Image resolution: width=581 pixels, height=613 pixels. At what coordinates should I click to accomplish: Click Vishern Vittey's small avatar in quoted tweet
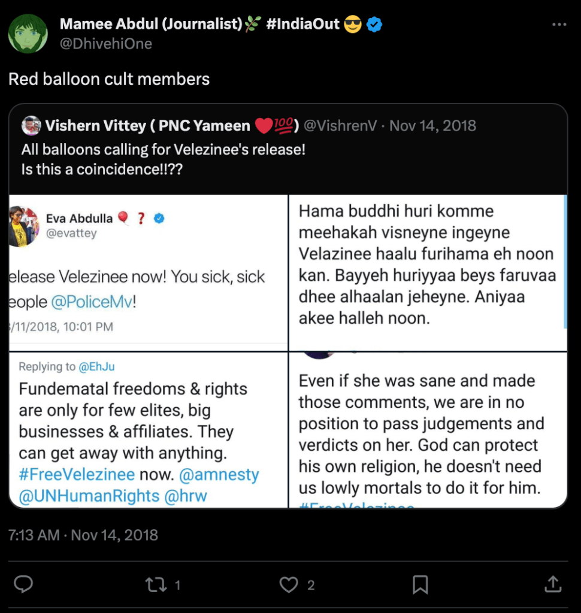point(31,126)
